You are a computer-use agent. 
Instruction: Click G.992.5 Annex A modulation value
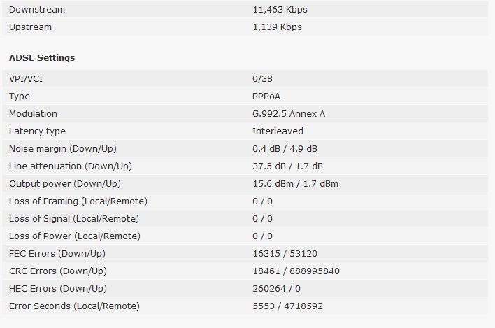point(289,114)
